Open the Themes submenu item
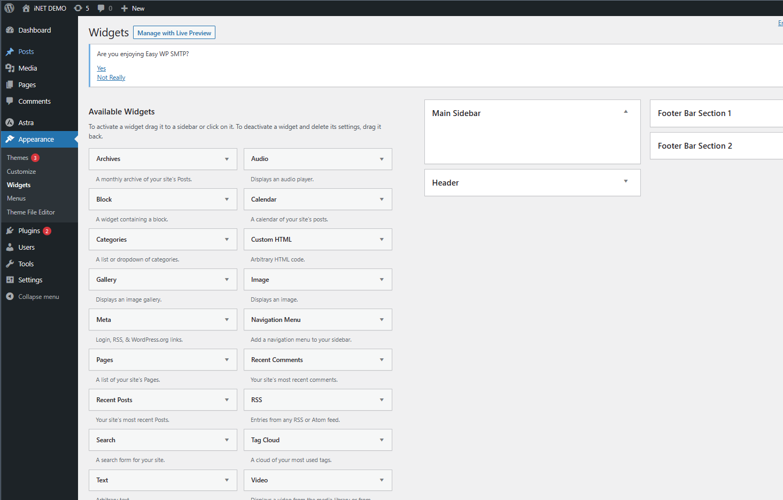This screenshot has width=783, height=500. [x=18, y=158]
